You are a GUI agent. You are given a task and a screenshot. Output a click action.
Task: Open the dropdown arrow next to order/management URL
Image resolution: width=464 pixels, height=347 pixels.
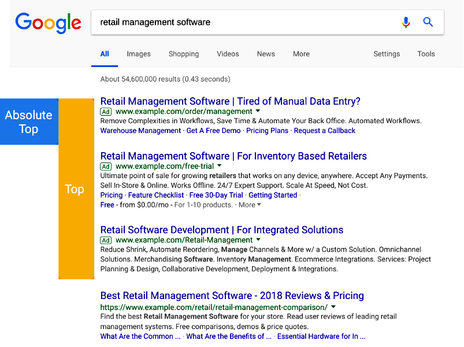pyautogui.click(x=258, y=111)
